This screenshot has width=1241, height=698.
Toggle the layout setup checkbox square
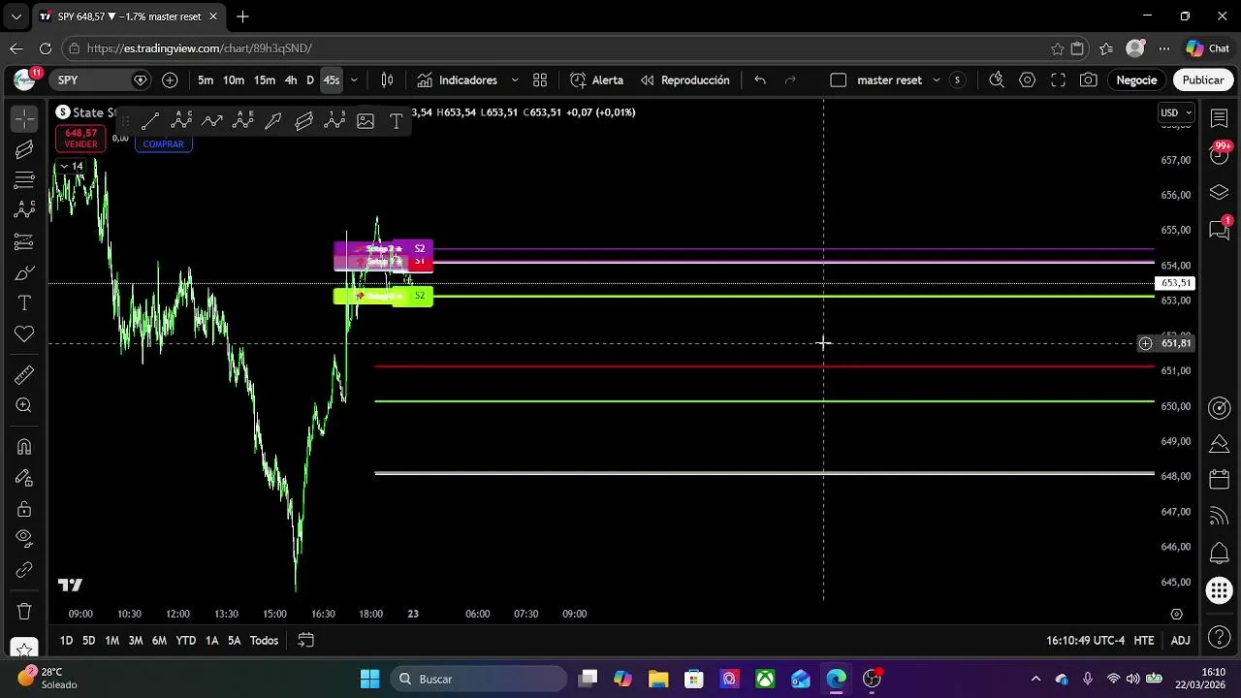pos(839,80)
